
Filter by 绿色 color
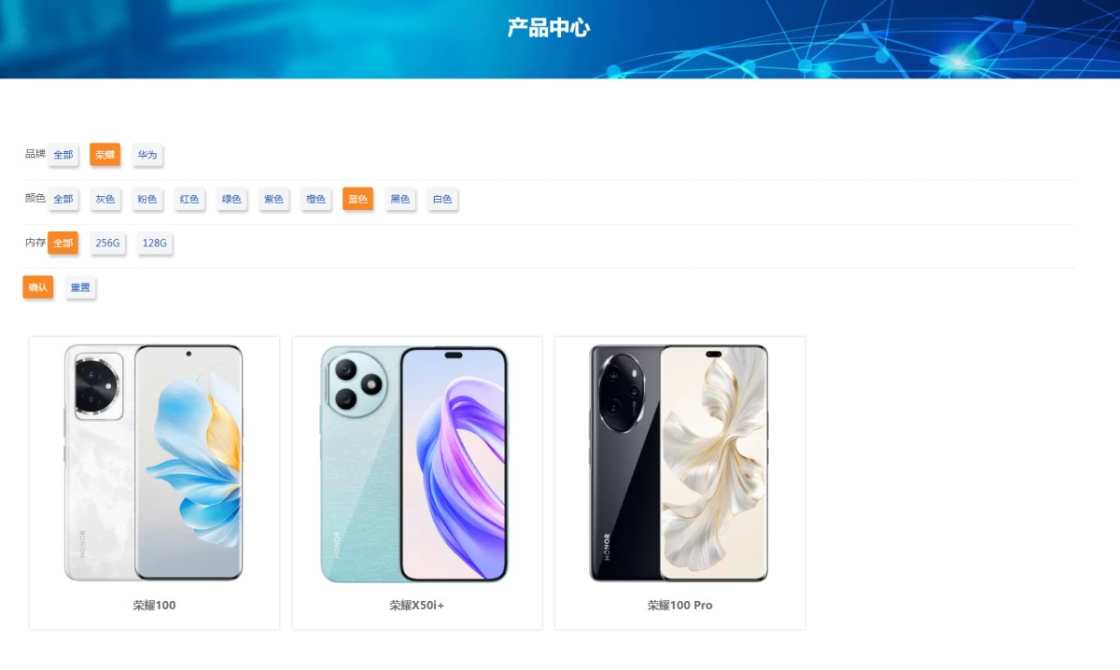(231, 199)
